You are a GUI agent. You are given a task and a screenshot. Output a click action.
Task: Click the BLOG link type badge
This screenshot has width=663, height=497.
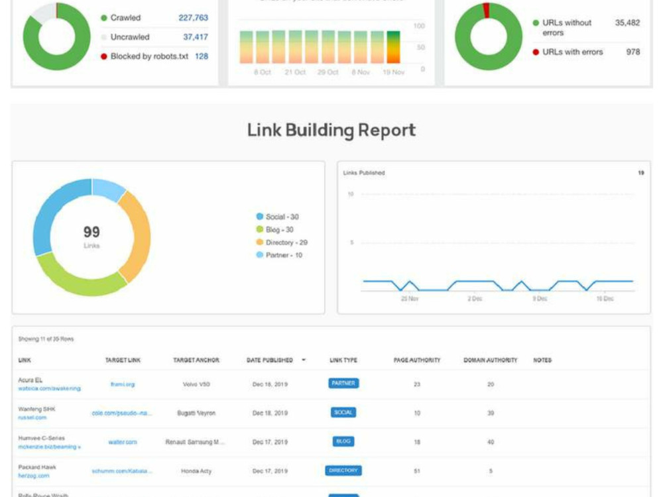[x=343, y=441]
